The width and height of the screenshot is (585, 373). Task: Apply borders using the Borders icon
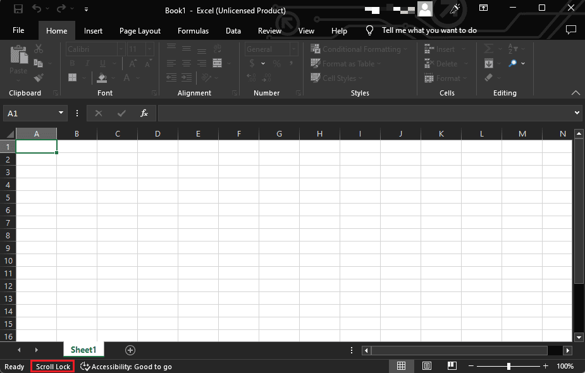pyautogui.click(x=74, y=77)
